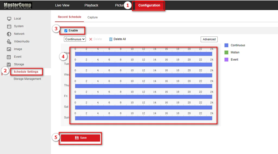Click the Delete All text label
This screenshot has width=278, height=154.
click(120, 39)
